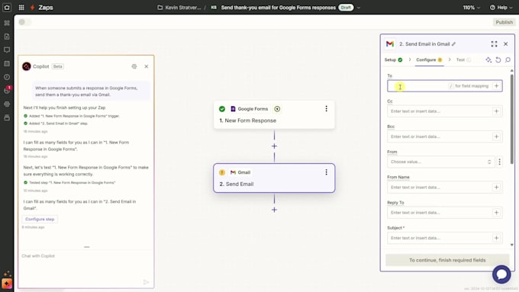Image resolution: width=519 pixels, height=292 pixels.
Task: Open the Kevin Stratver folder breadcrumb
Action: (179, 8)
